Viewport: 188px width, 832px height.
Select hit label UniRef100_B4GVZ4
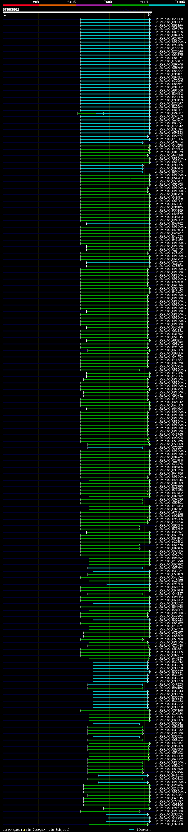[x=168, y=292]
